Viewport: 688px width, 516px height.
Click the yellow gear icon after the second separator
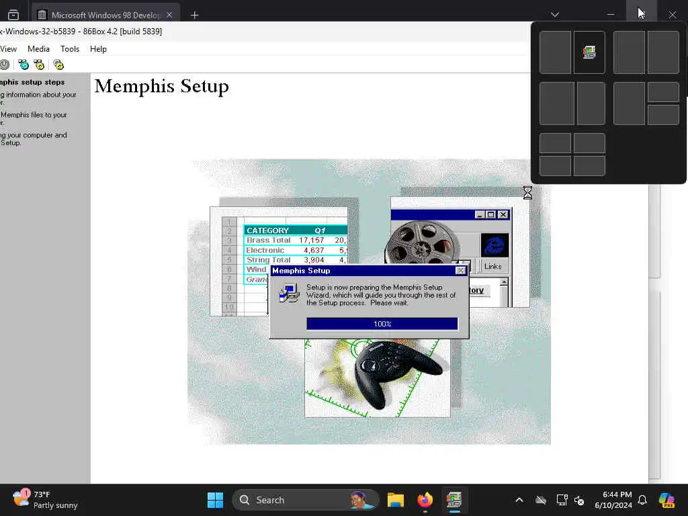point(58,65)
